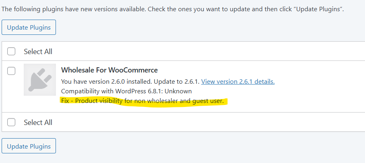Click the top Select All label text
365x163 pixels.
pos(38,51)
